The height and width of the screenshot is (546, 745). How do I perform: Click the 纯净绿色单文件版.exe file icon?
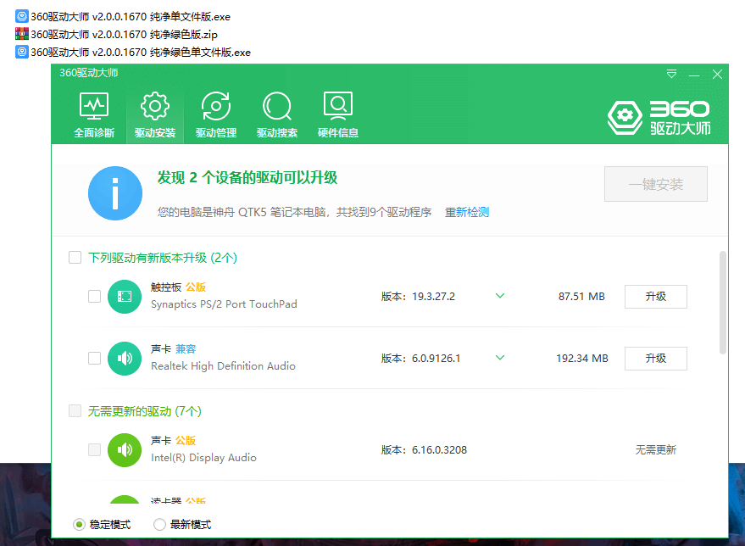pyautogui.click(x=22, y=52)
